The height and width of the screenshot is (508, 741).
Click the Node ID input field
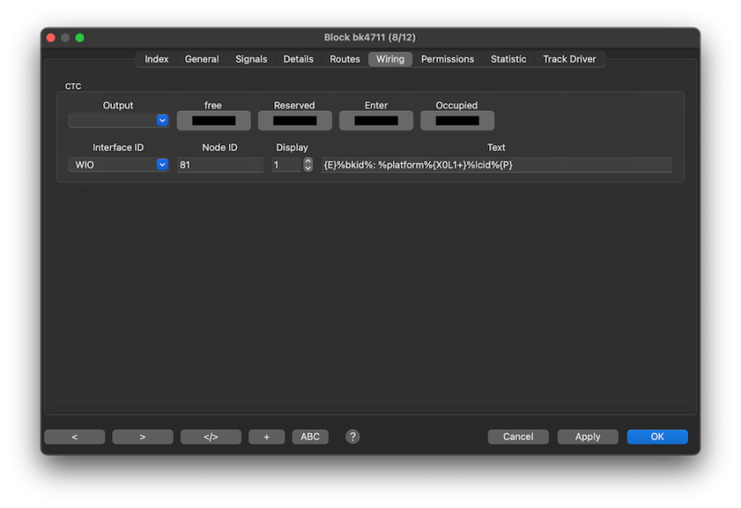click(220, 165)
